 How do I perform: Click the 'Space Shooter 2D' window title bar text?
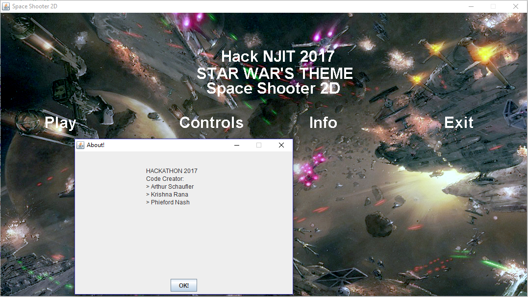point(35,6)
